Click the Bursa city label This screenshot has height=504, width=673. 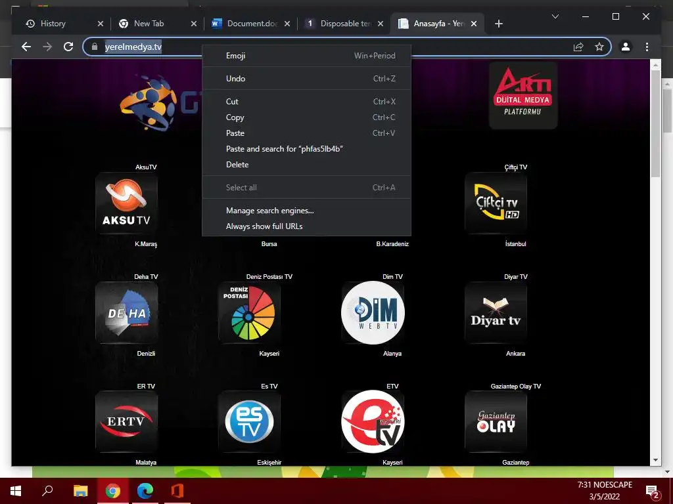click(269, 244)
